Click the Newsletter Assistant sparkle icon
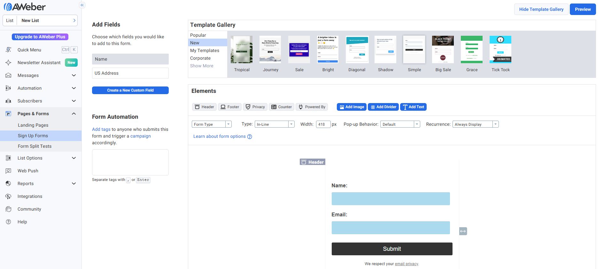Screen dimensions: 604x269 pos(8,63)
